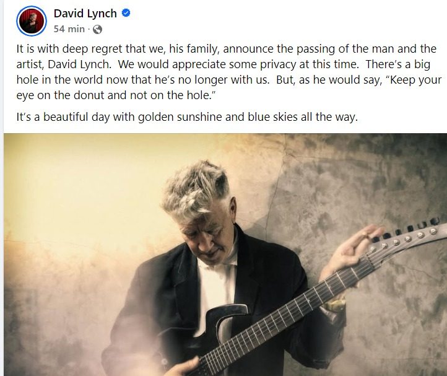This screenshot has height=376, width=447.
Task: Open the photo of man with guitar
Action: 225,255
